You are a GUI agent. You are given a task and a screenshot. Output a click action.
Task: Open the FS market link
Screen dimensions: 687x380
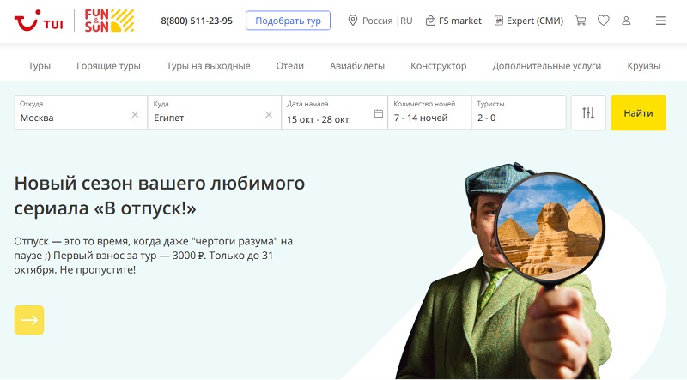(453, 21)
